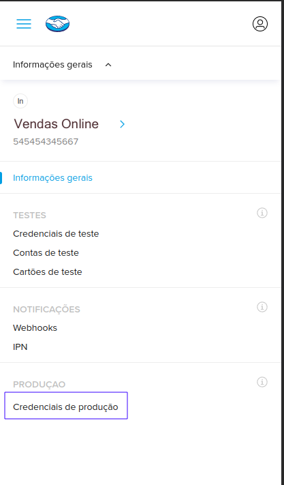Screen dimensions: 284x485
Task: Click the application ID 545454345667
Action: point(46,142)
